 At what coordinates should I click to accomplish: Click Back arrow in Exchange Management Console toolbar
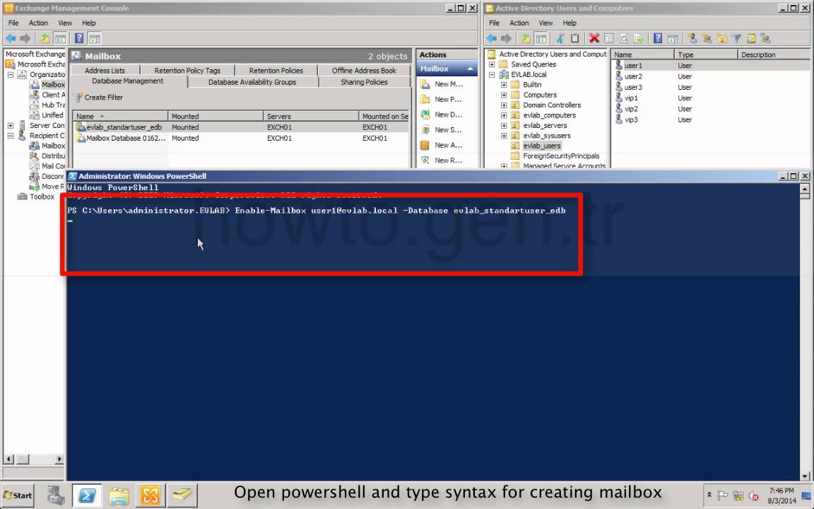tap(11, 38)
